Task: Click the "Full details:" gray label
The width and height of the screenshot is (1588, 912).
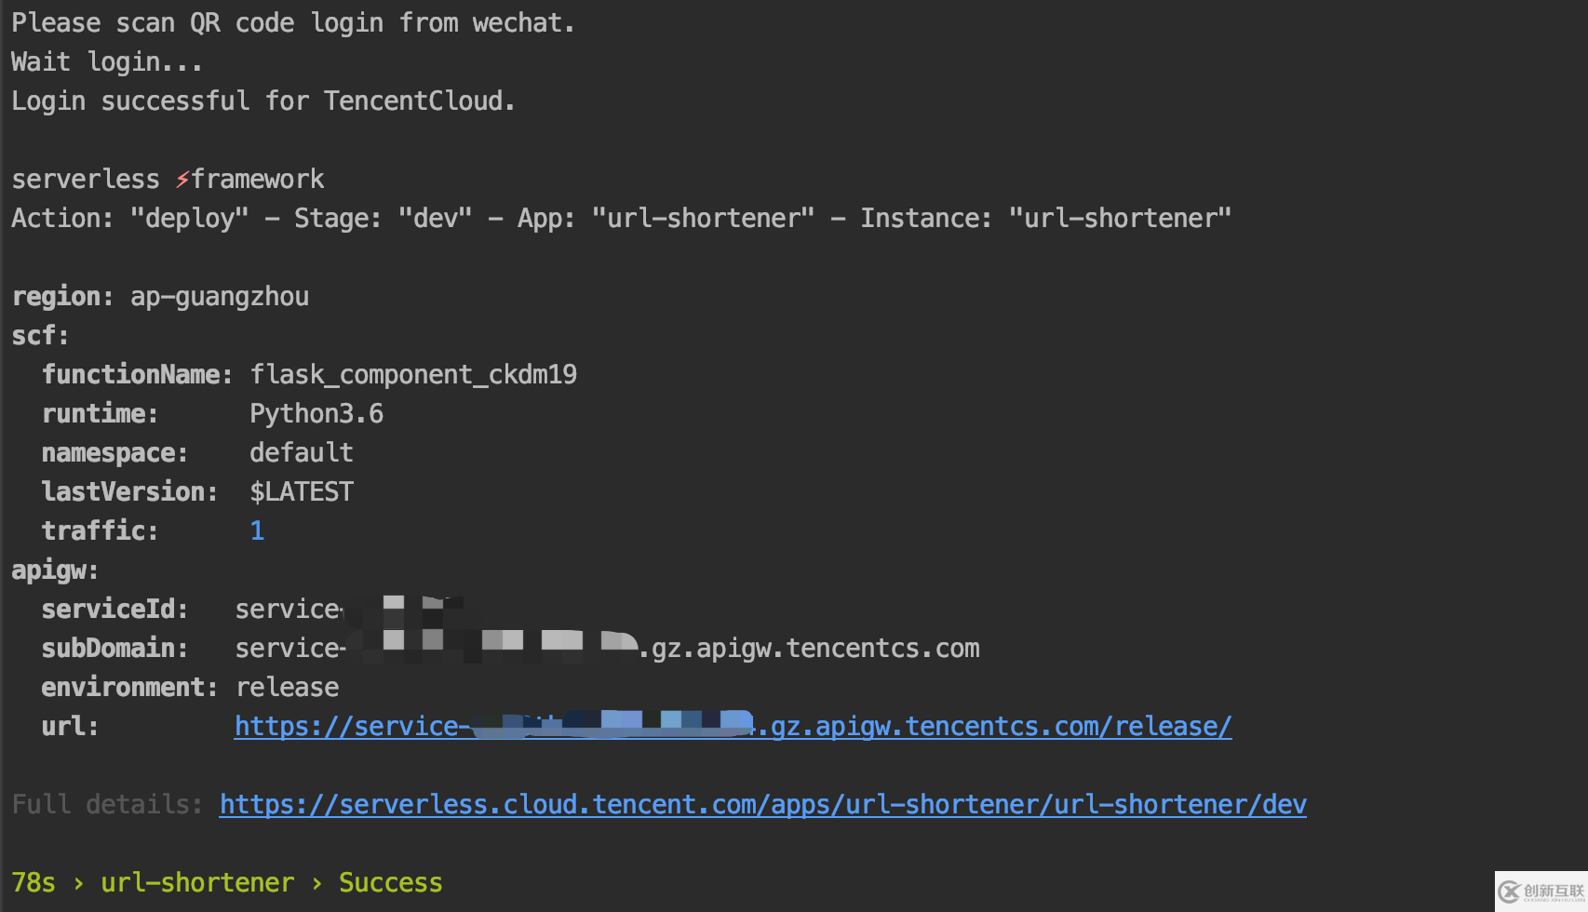Action: [x=107, y=804]
